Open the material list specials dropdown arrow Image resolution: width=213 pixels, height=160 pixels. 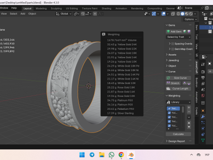pyautogui.click(x=189, y=117)
